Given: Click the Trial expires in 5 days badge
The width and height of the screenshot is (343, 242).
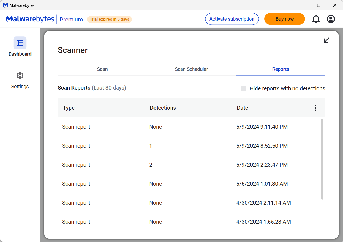Looking at the screenshot, I should tap(109, 19).
